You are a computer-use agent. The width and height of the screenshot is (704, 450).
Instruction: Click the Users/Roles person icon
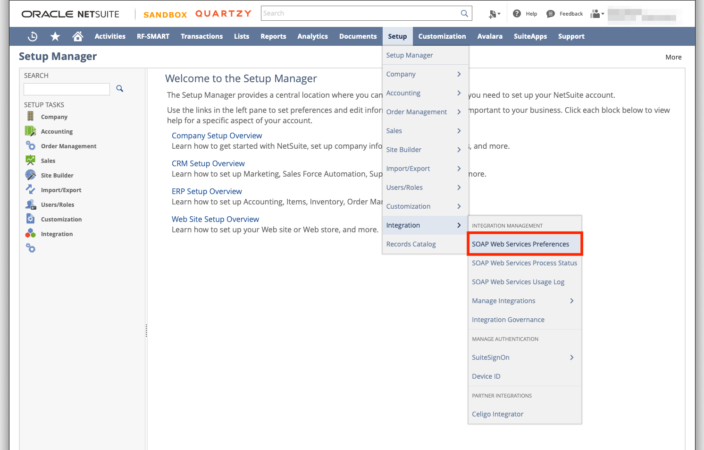click(x=30, y=204)
